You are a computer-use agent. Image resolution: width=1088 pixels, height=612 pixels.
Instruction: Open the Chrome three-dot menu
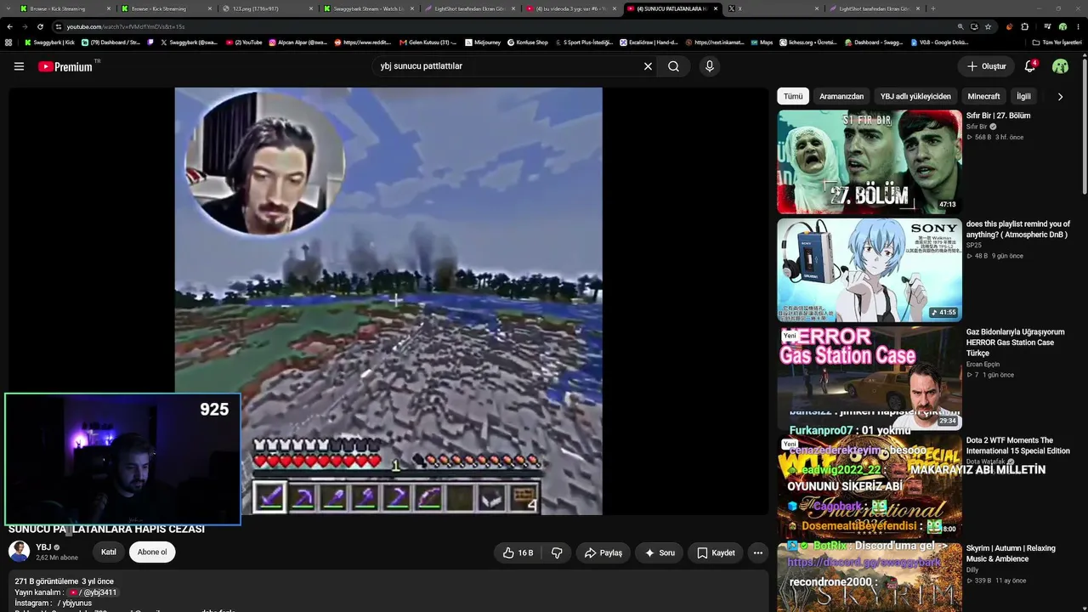tap(1077, 26)
